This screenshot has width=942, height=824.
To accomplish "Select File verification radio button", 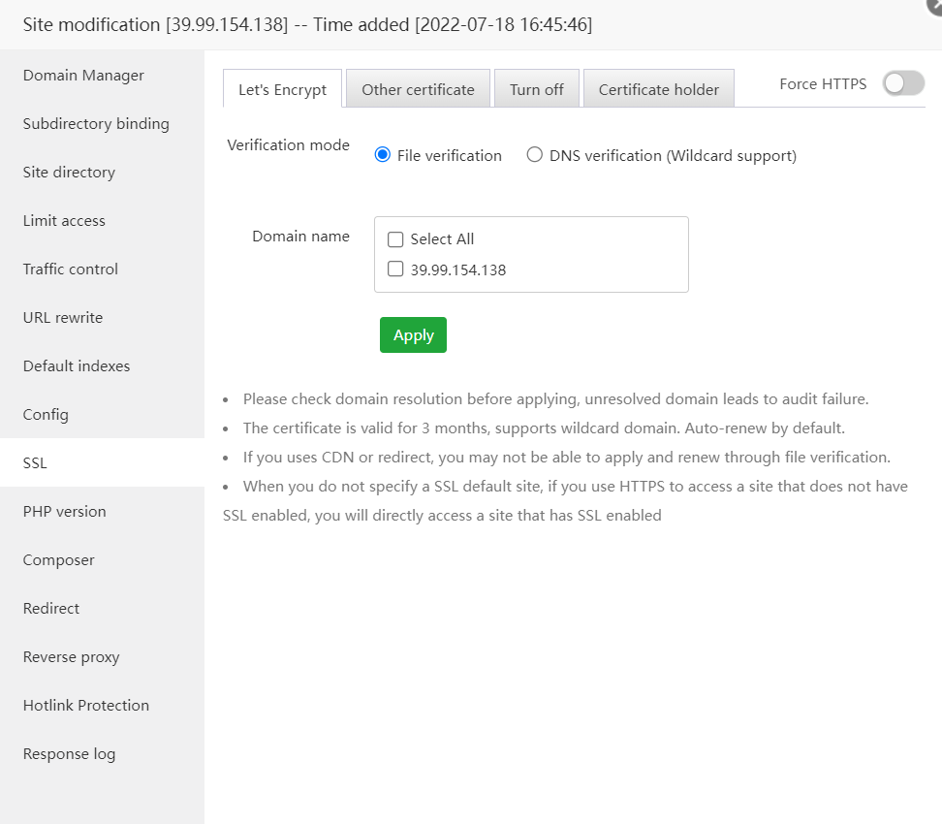I will pos(383,155).
